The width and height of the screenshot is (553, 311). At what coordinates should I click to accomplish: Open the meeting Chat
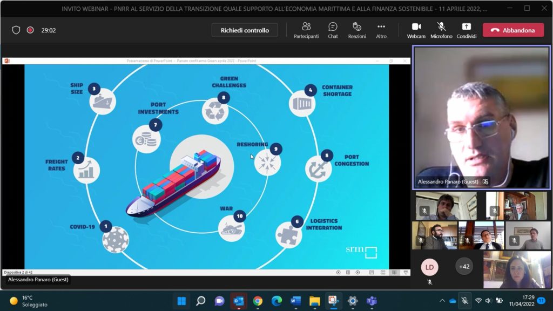(x=333, y=30)
